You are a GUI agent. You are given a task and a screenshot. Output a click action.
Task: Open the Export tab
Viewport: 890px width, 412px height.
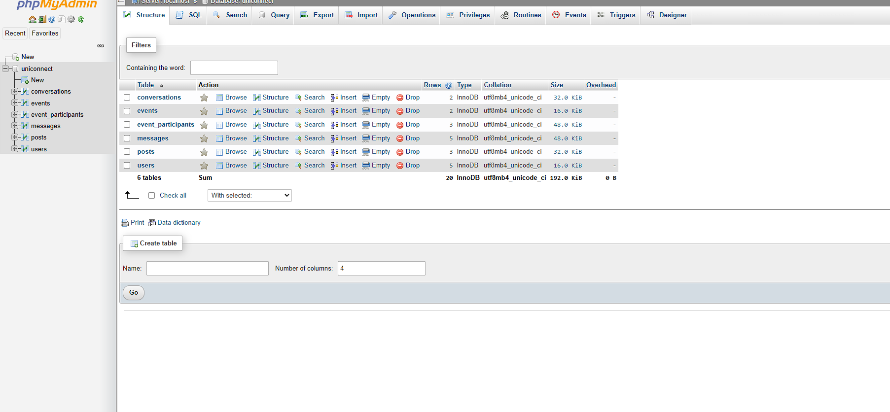click(317, 15)
